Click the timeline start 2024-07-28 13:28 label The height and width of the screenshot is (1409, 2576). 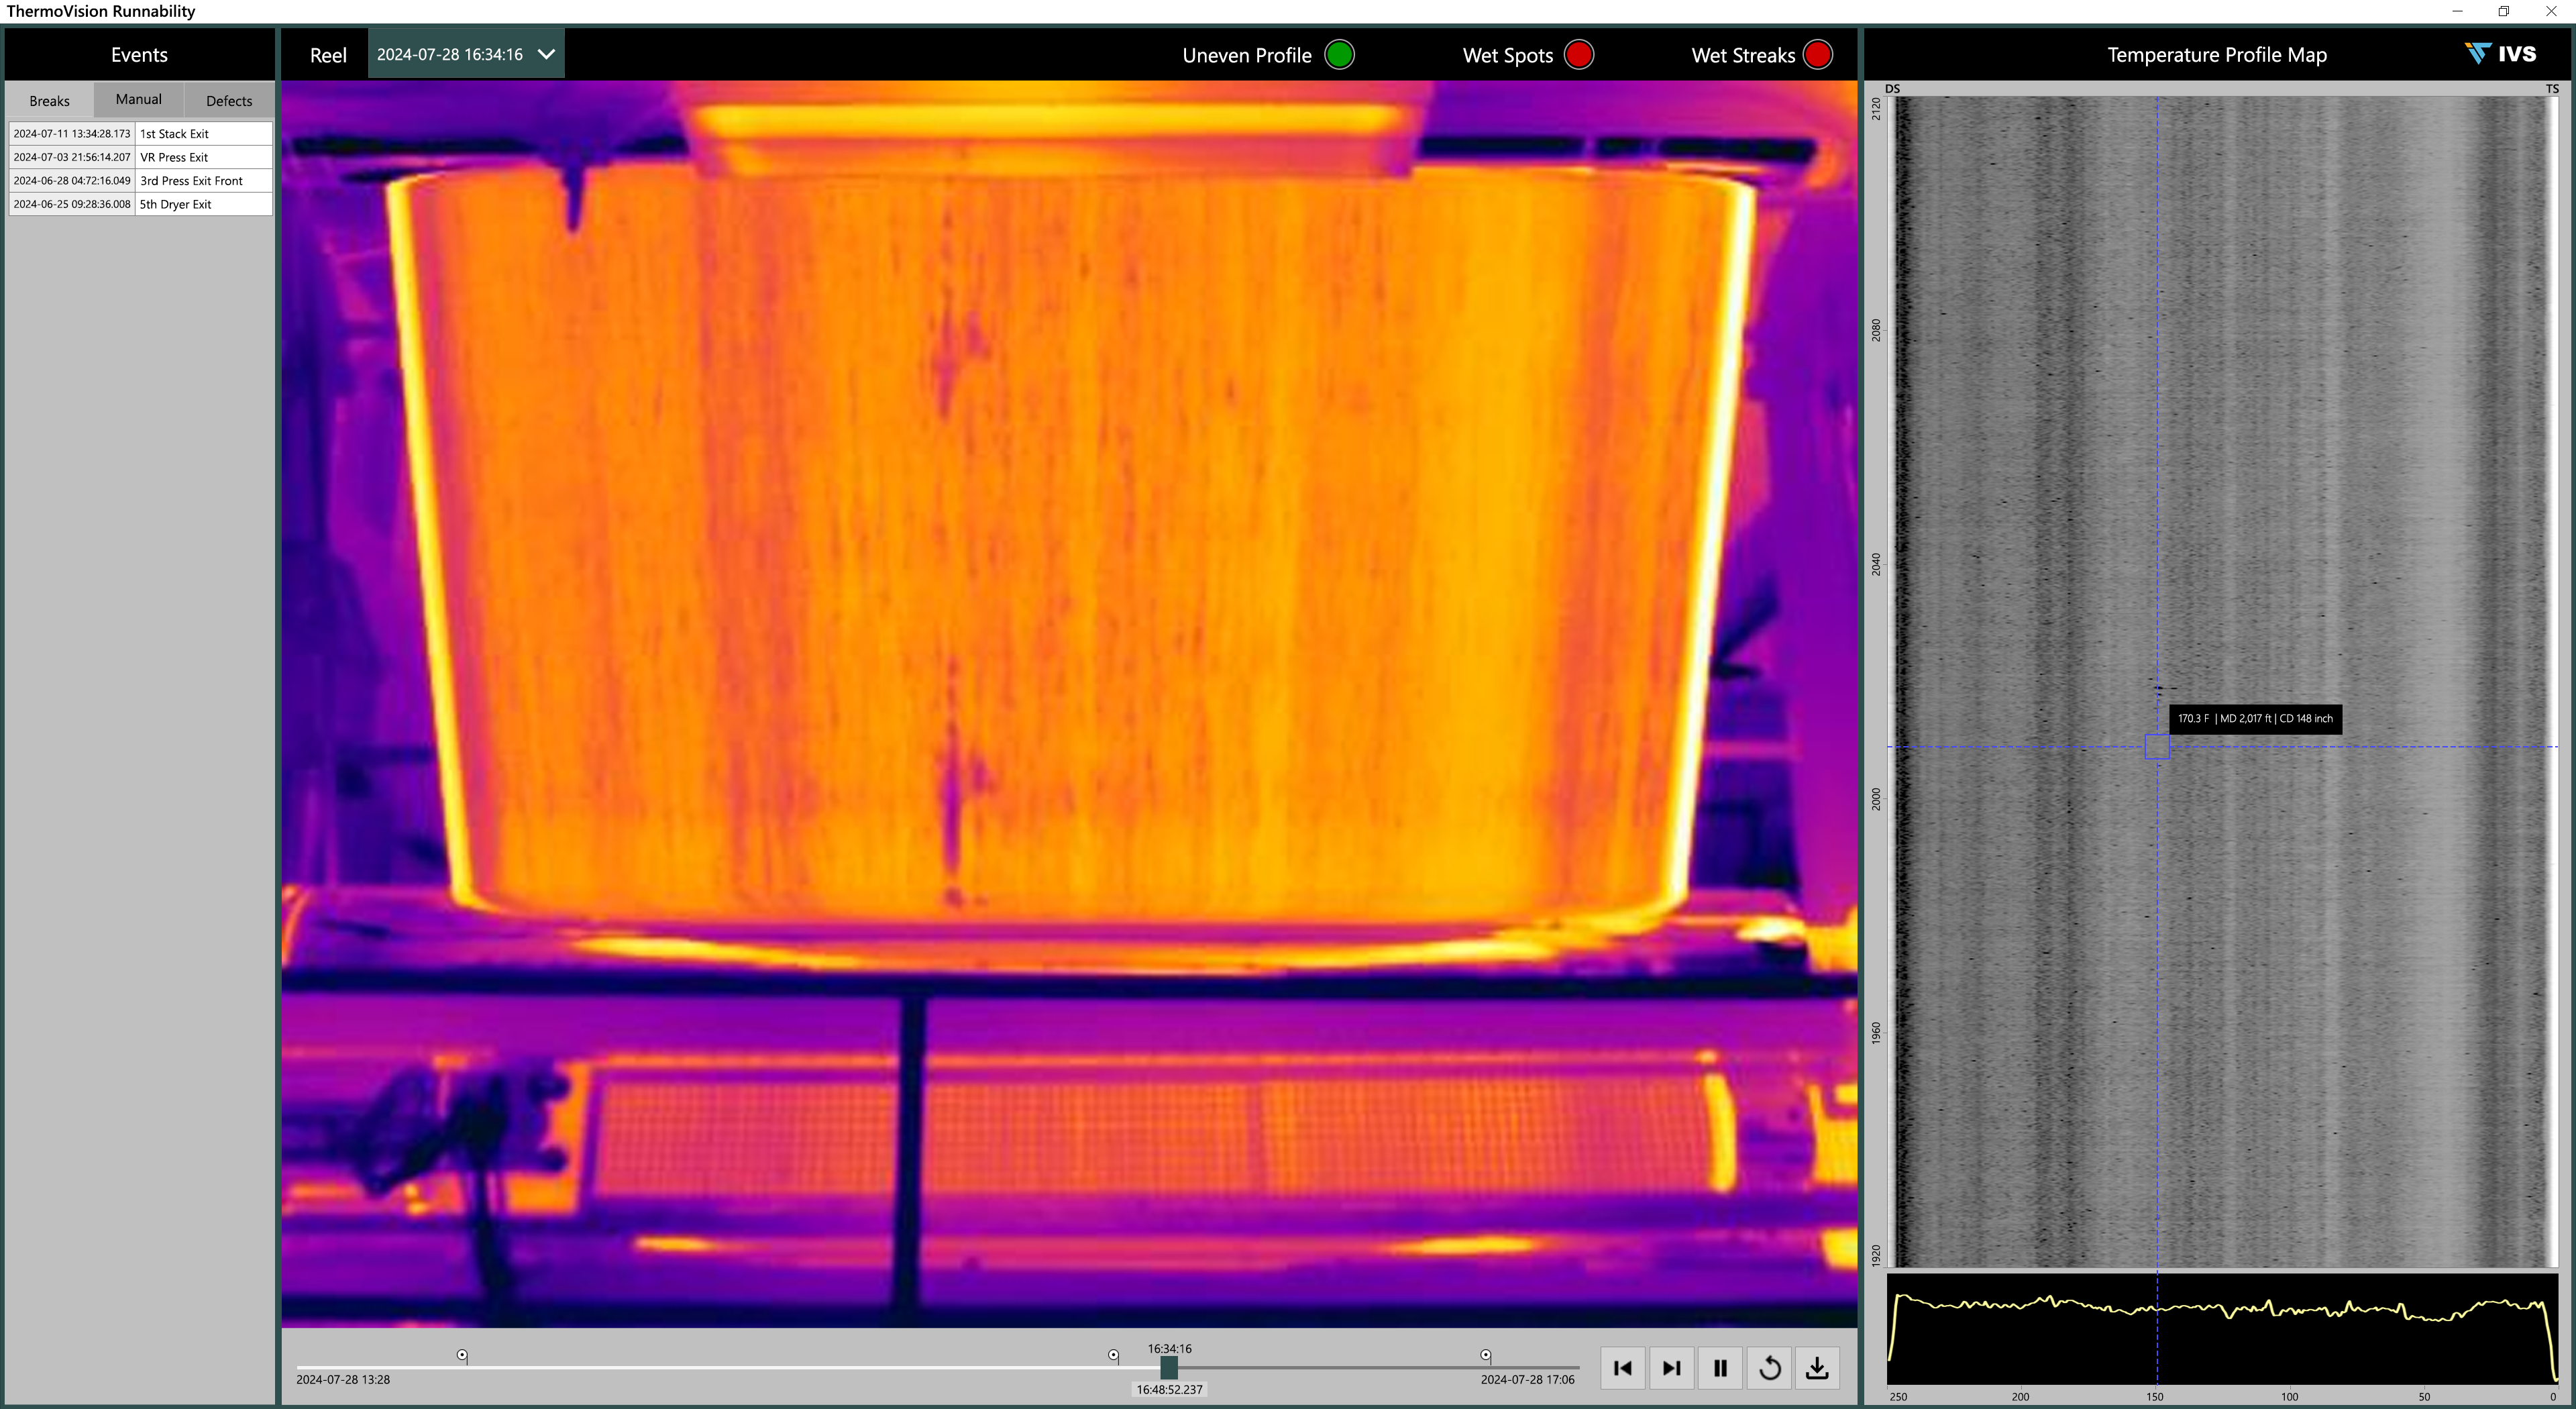point(343,1379)
